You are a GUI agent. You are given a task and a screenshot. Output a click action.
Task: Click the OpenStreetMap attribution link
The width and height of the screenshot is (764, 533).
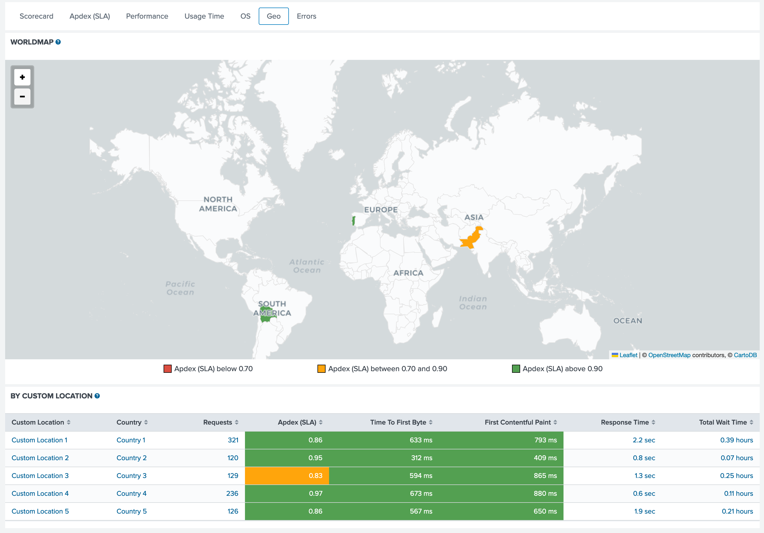(x=669, y=355)
